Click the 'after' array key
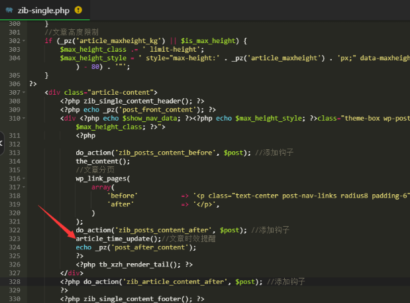The image size is (410, 303). [x=121, y=204]
